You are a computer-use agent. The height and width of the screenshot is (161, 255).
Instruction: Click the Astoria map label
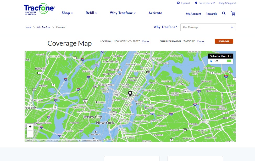tap(152, 83)
